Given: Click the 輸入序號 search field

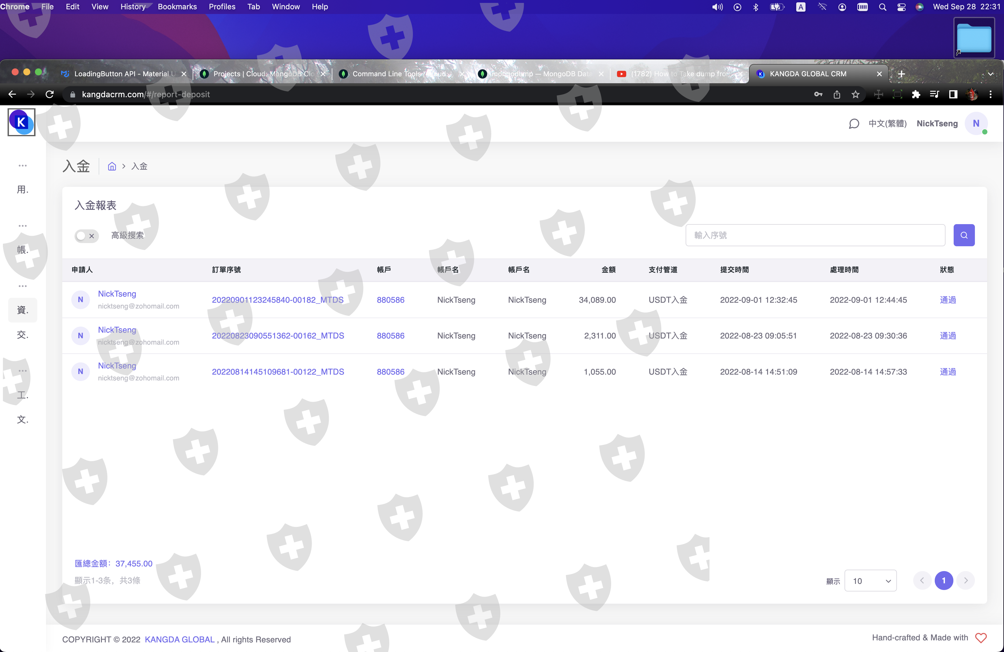Looking at the screenshot, I should point(815,235).
